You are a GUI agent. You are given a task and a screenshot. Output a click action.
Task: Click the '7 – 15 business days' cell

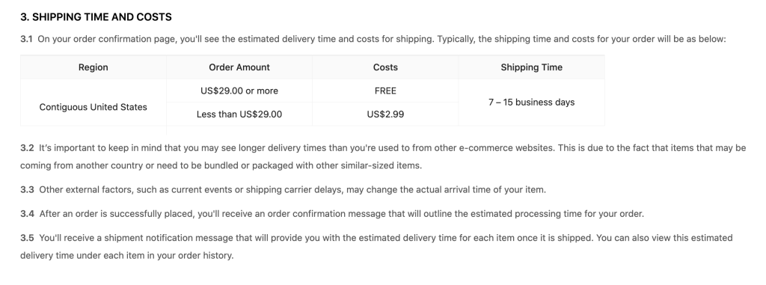click(x=532, y=102)
